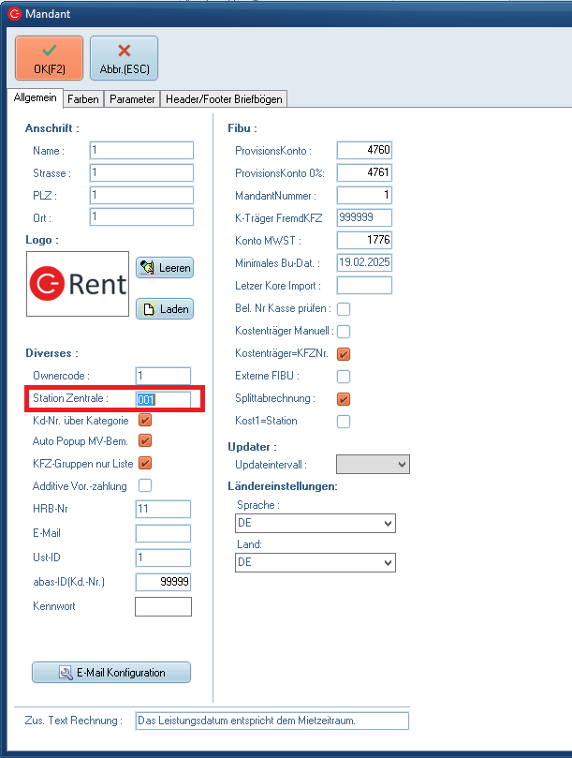The width and height of the screenshot is (572, 758).
Task: Click the Station Zentrale input field
Action: coord(163,399)
